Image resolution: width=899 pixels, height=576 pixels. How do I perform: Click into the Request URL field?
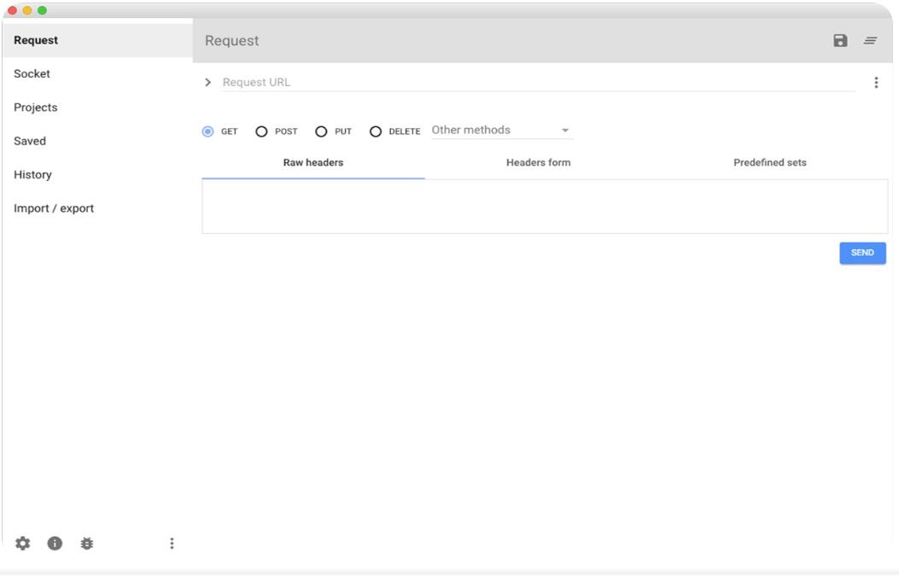[x=538, y=83]
